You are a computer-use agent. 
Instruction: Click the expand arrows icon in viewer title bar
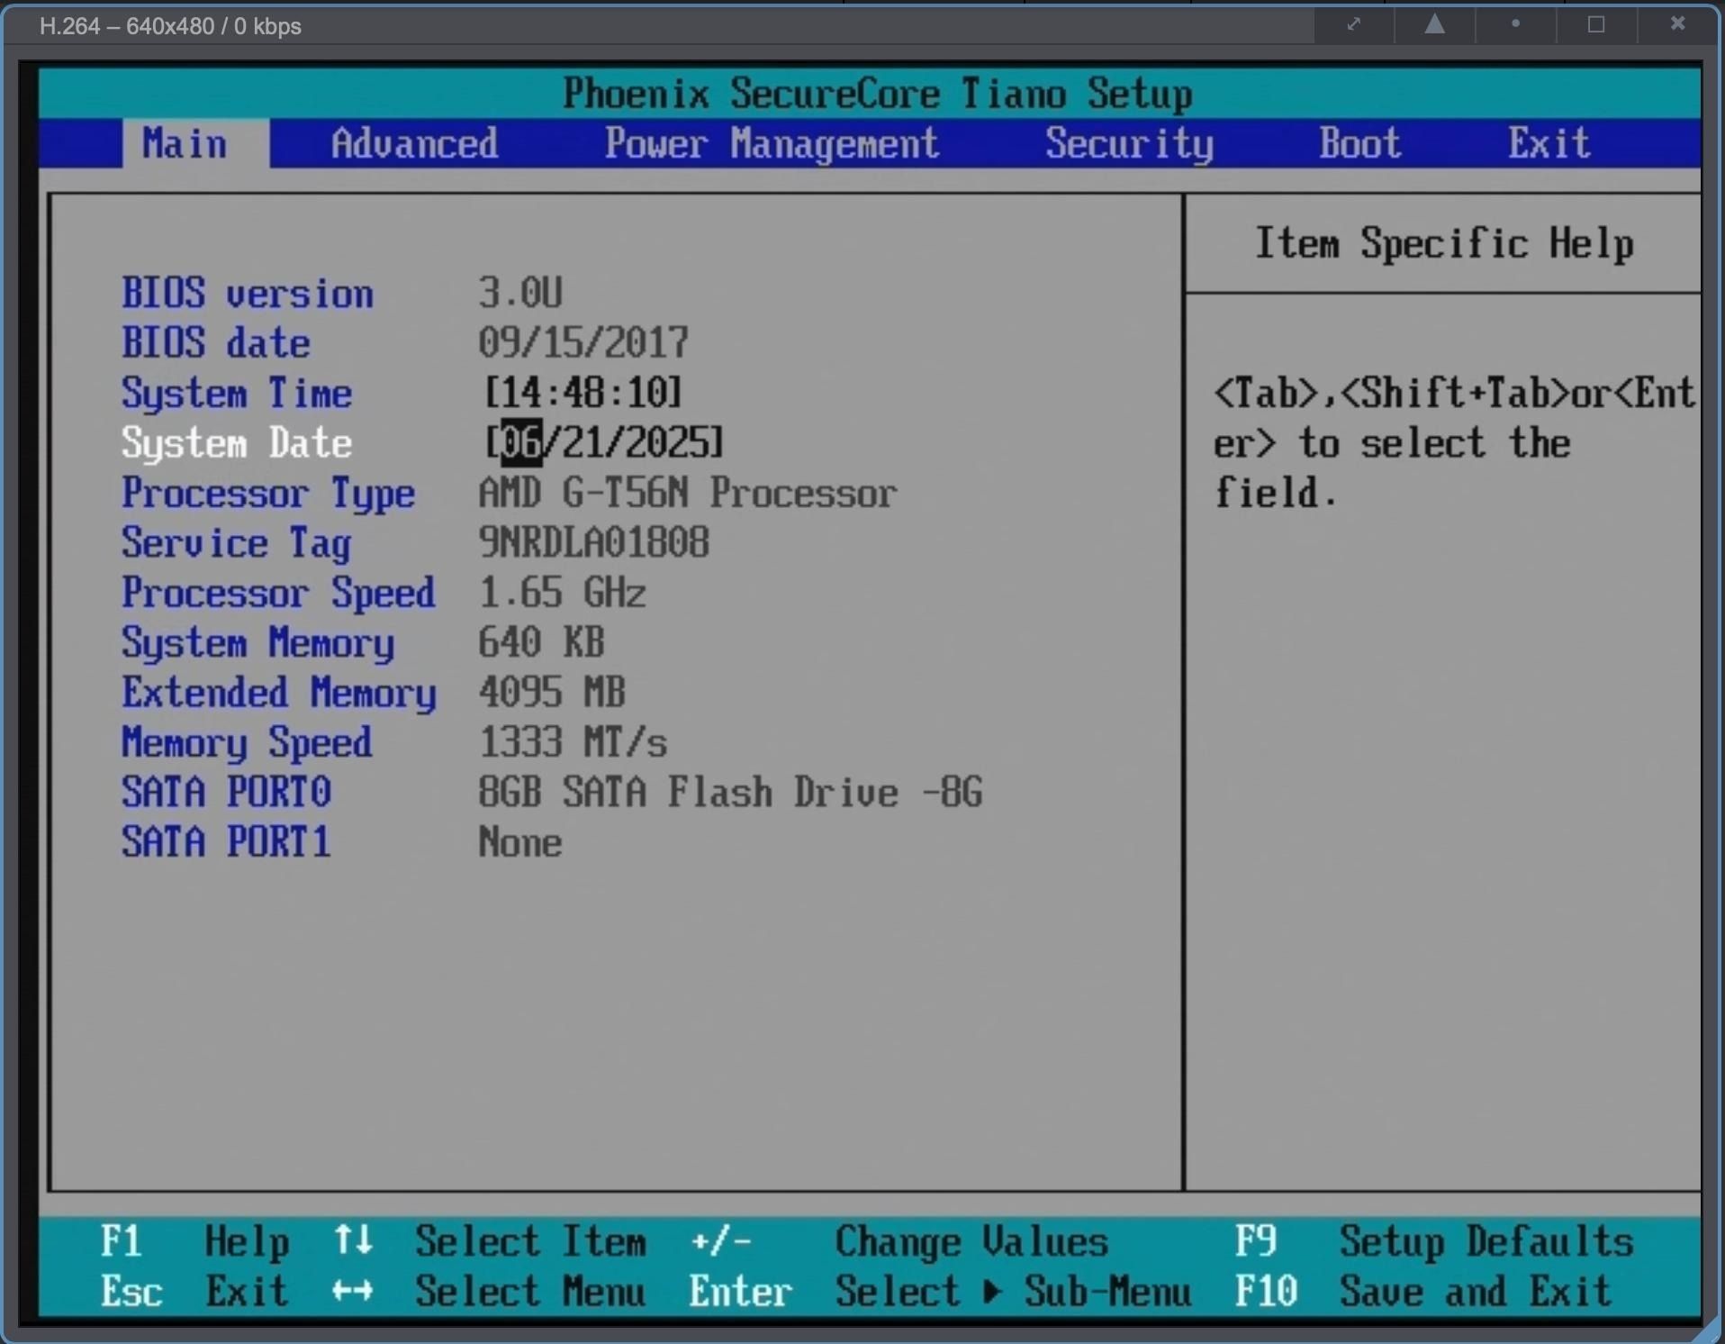point(1353,24)
